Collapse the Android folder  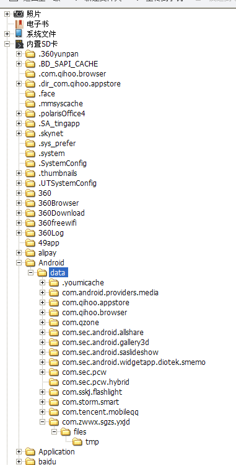[19, 263]
